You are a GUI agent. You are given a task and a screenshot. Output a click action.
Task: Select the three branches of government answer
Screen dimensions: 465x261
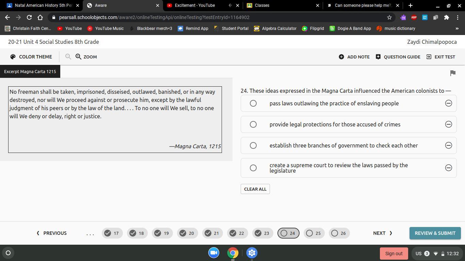click(x=253, y=145)
